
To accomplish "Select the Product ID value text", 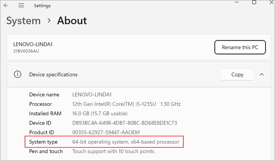I will (x=106, y=132).
